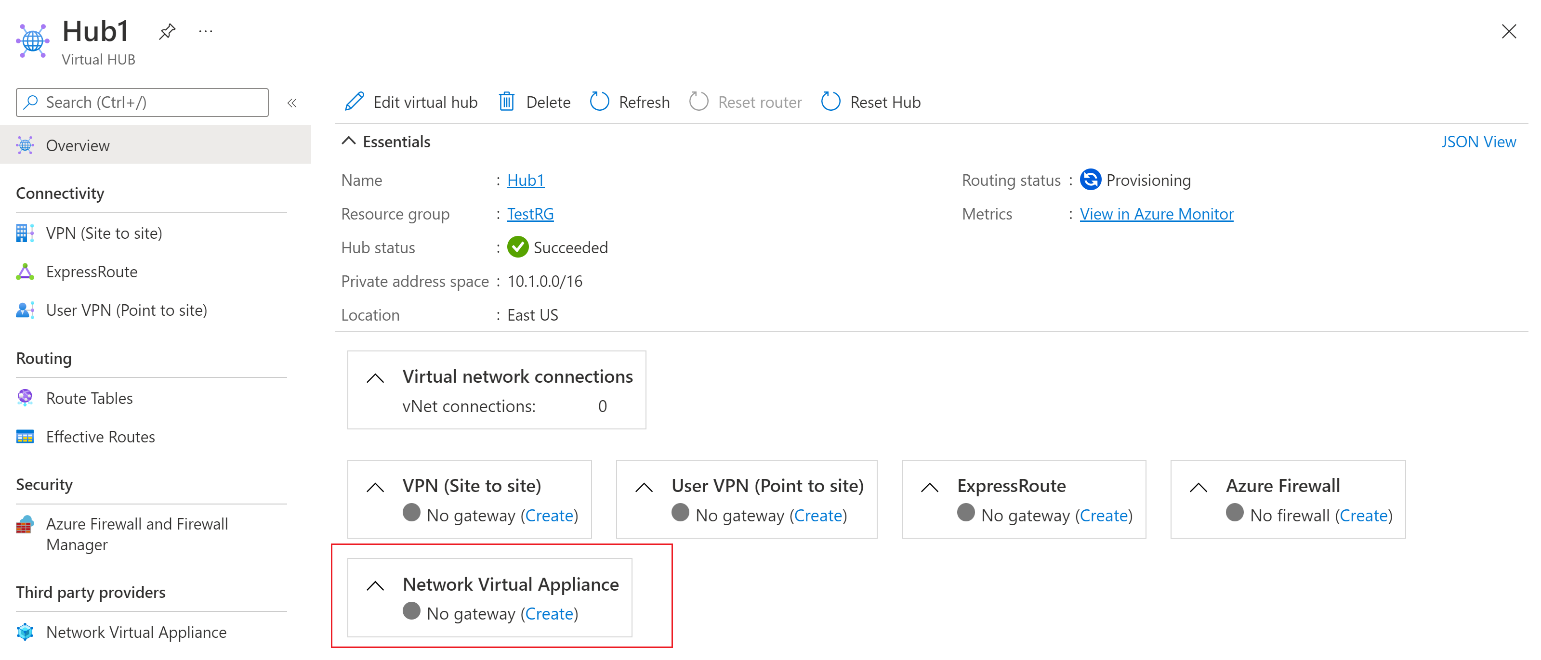The height and width of the screenshot is (660, 1541).
Task: Click the gray status dot in User VPN card
Action: [680, 513]
